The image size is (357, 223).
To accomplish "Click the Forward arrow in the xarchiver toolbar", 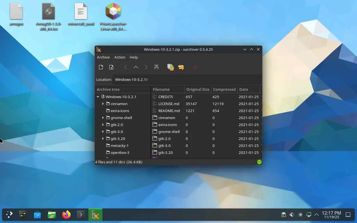I will coord(146,67).
